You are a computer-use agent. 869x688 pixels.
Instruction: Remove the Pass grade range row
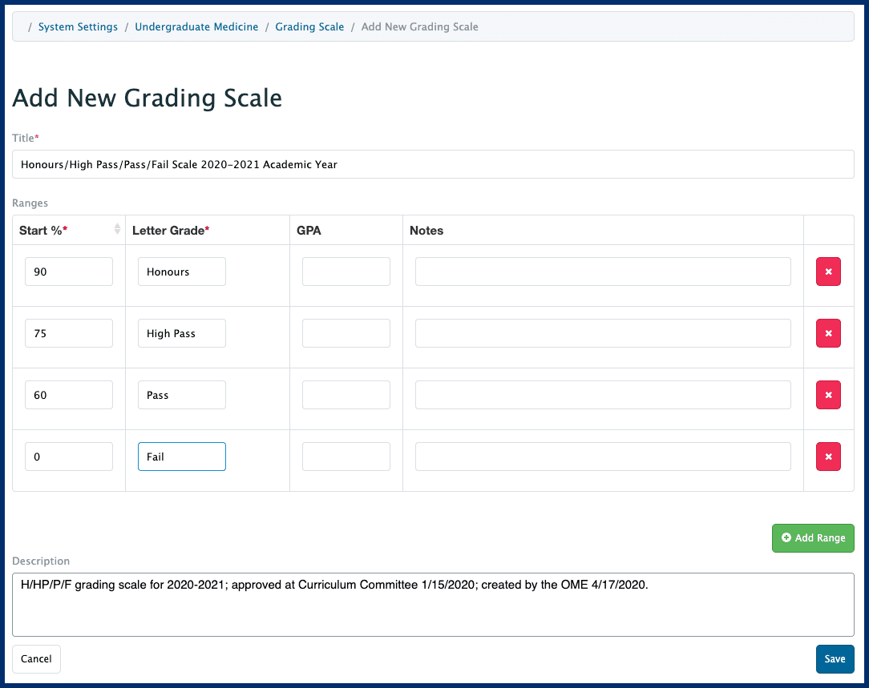coord(828,395)
